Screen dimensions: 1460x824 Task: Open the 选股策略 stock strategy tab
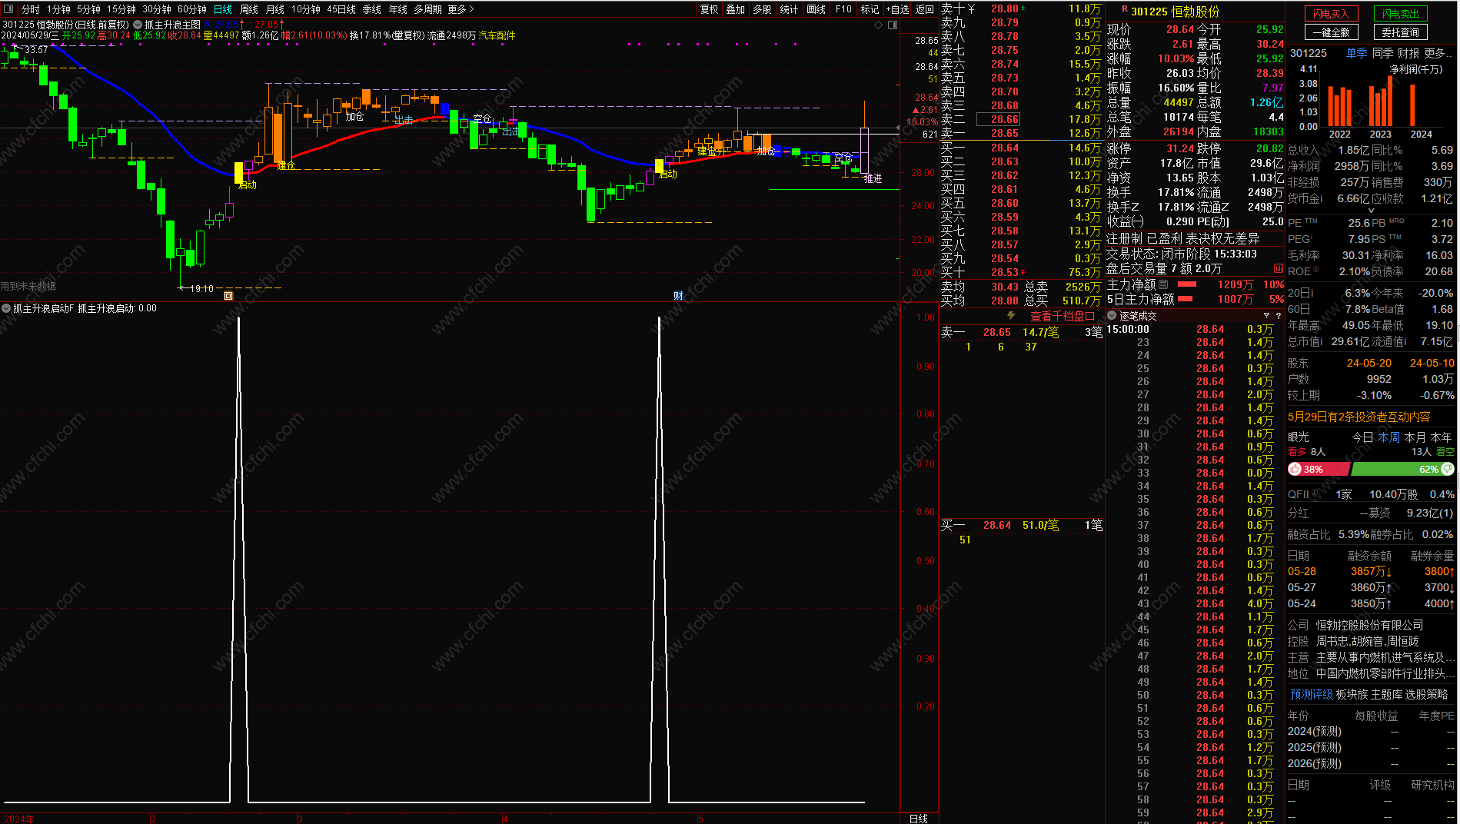pyautogui.click(x=1427, y=694)
